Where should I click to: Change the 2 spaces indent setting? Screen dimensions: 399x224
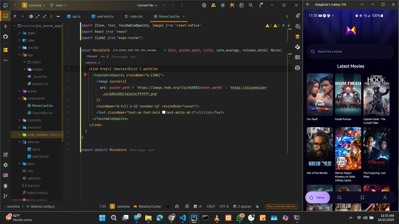242,206
